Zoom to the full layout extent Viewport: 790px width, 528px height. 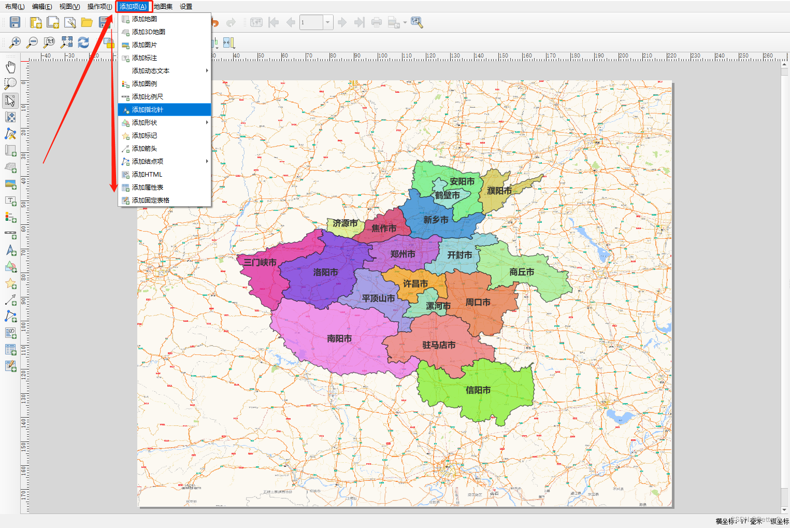[x=67, y=42]
